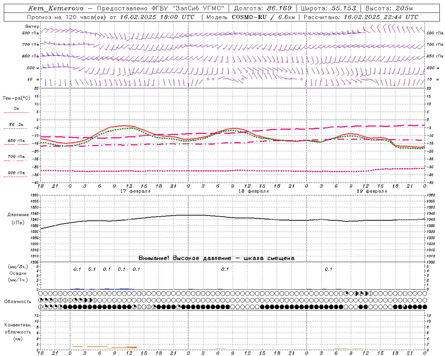Click the Высота: 205м value

coord(389,8)
